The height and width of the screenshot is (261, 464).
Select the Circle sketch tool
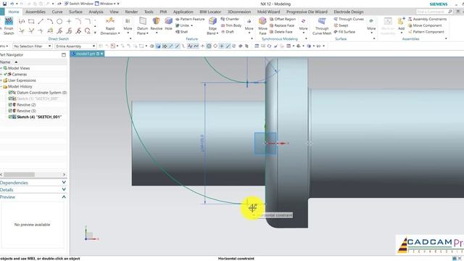pyautogui.click(x=59, y=21)
